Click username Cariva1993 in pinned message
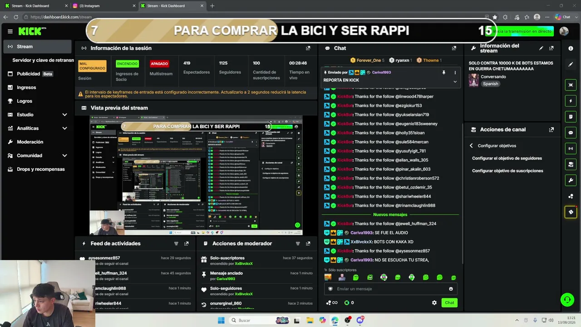The image size is (581, 327). (381, 72)
